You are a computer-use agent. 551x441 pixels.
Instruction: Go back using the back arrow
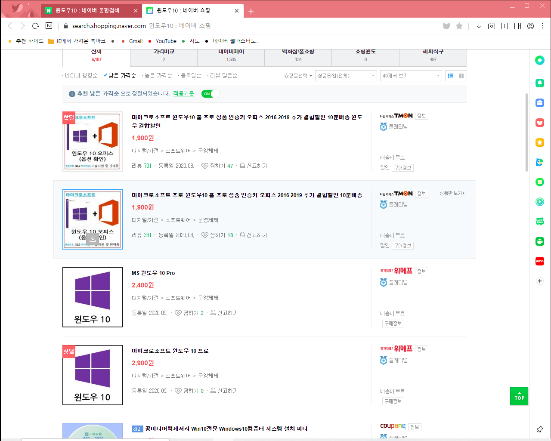tap(10, 26)
